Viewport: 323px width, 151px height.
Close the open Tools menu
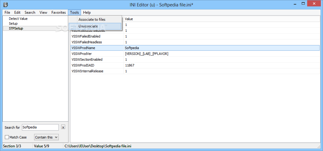coord(74,13)
